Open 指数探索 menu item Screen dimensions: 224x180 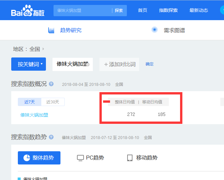pos(168,10)
